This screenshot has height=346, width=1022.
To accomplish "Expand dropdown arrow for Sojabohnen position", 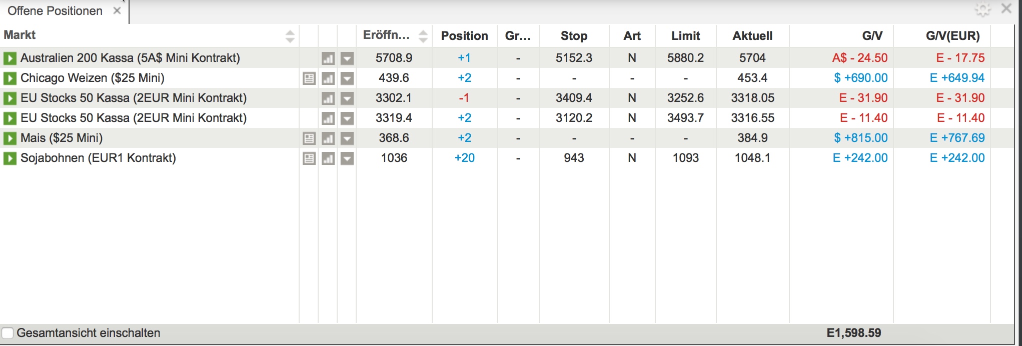I will point(347,158).
